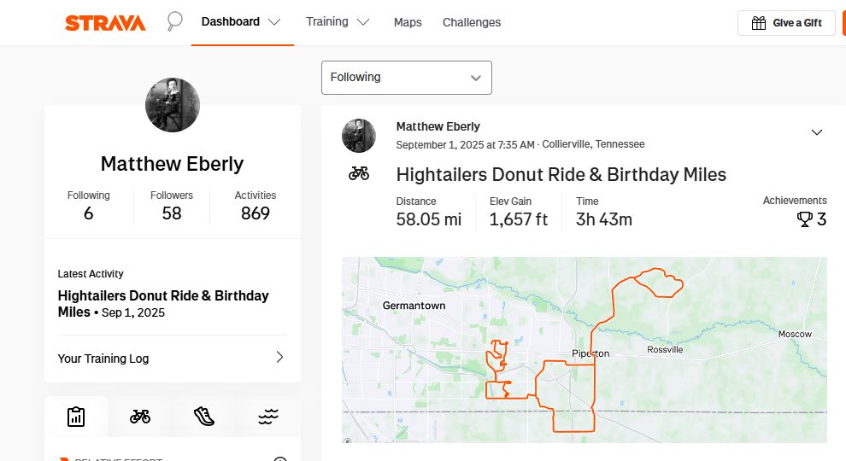
Task: Select the running shoe tab icon
Action: pos(204,417)
